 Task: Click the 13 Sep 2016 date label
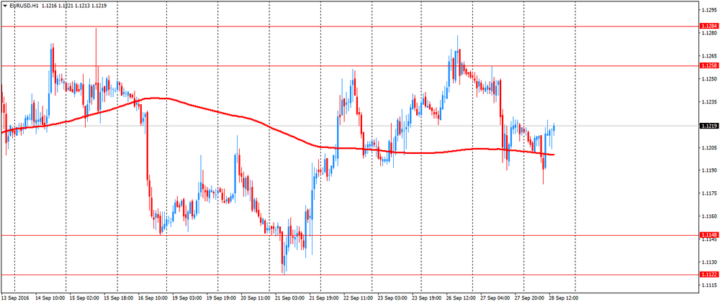click(x=14, y=298)
